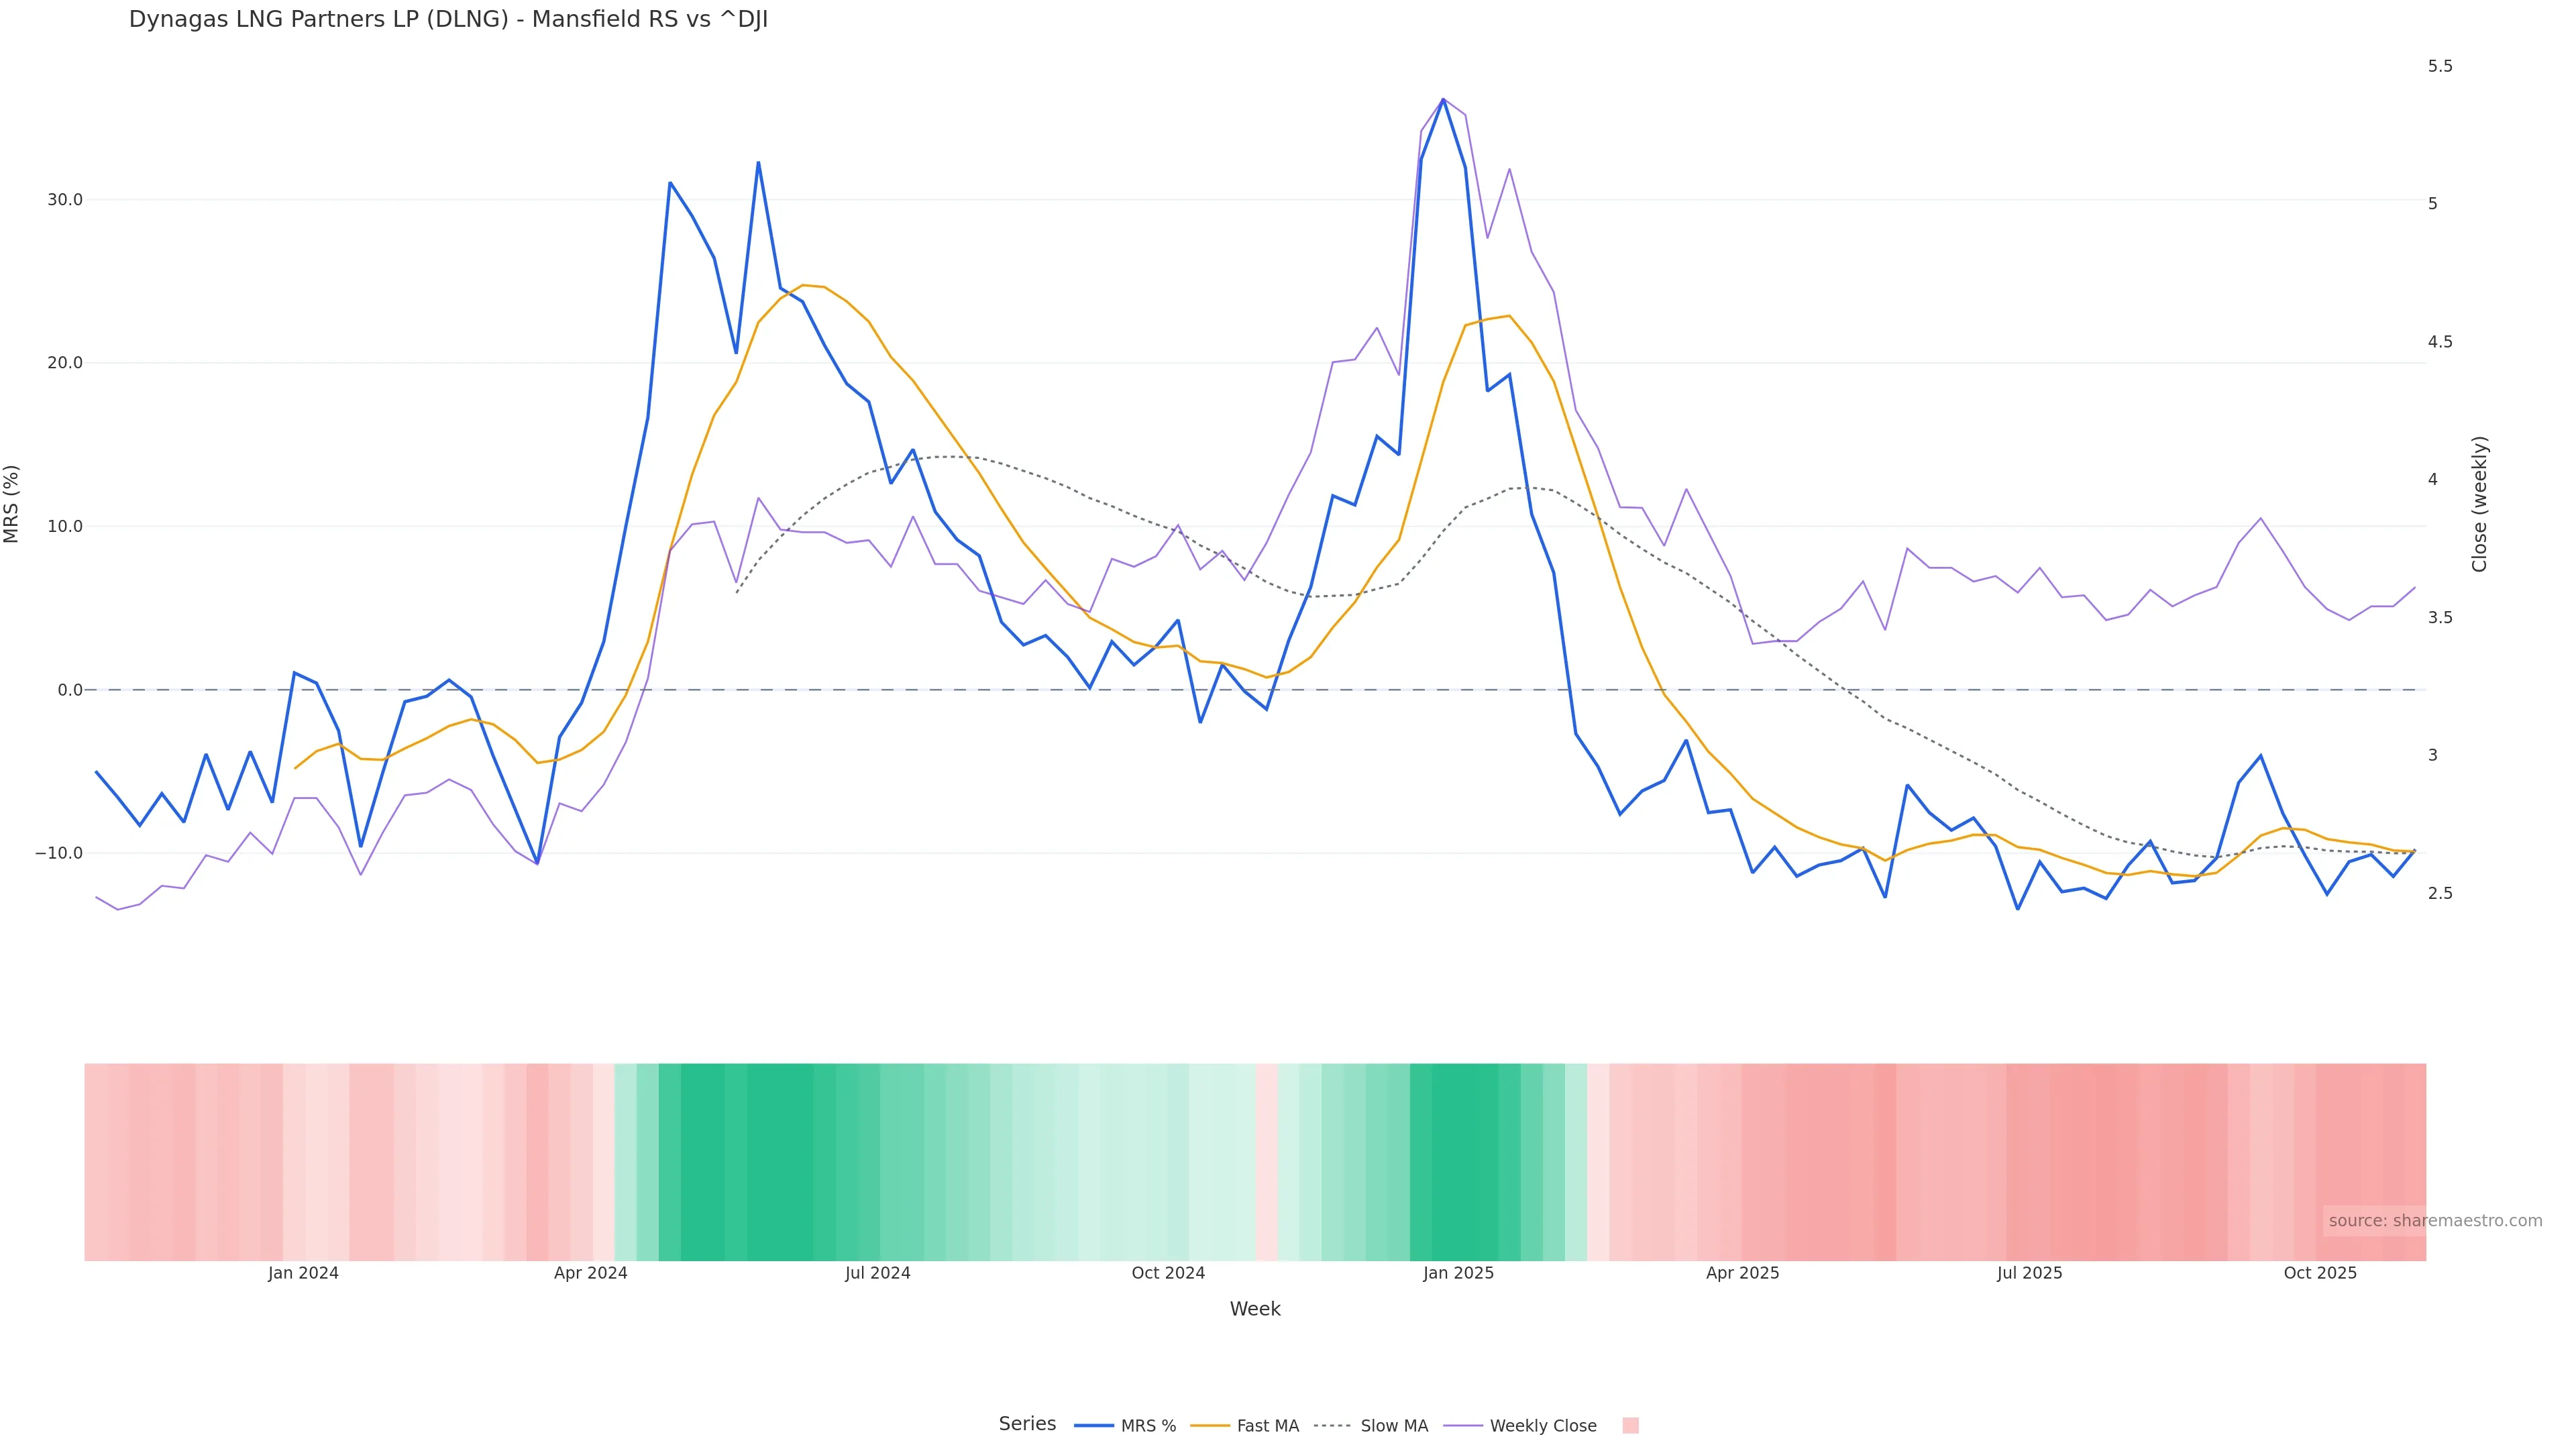Click the Week x-axis title
This screenshot has width=2576, height=1449.
pos(1255,1310)
